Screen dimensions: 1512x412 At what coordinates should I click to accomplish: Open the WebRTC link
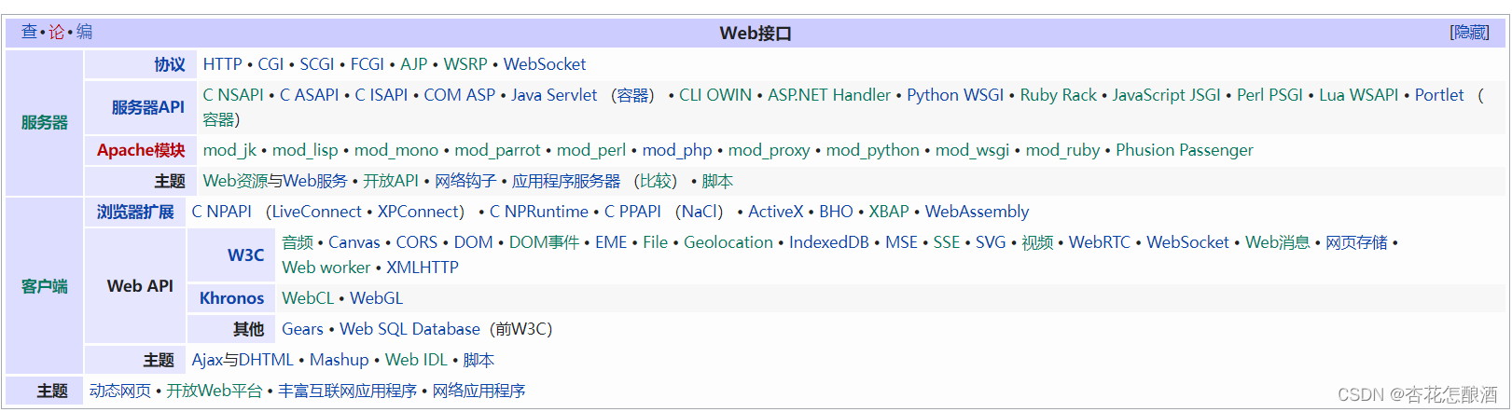[1100, 242]
